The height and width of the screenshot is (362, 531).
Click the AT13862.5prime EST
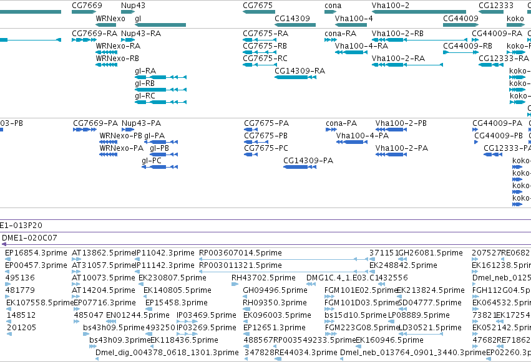pyautogui.click(x=76, y=259)
